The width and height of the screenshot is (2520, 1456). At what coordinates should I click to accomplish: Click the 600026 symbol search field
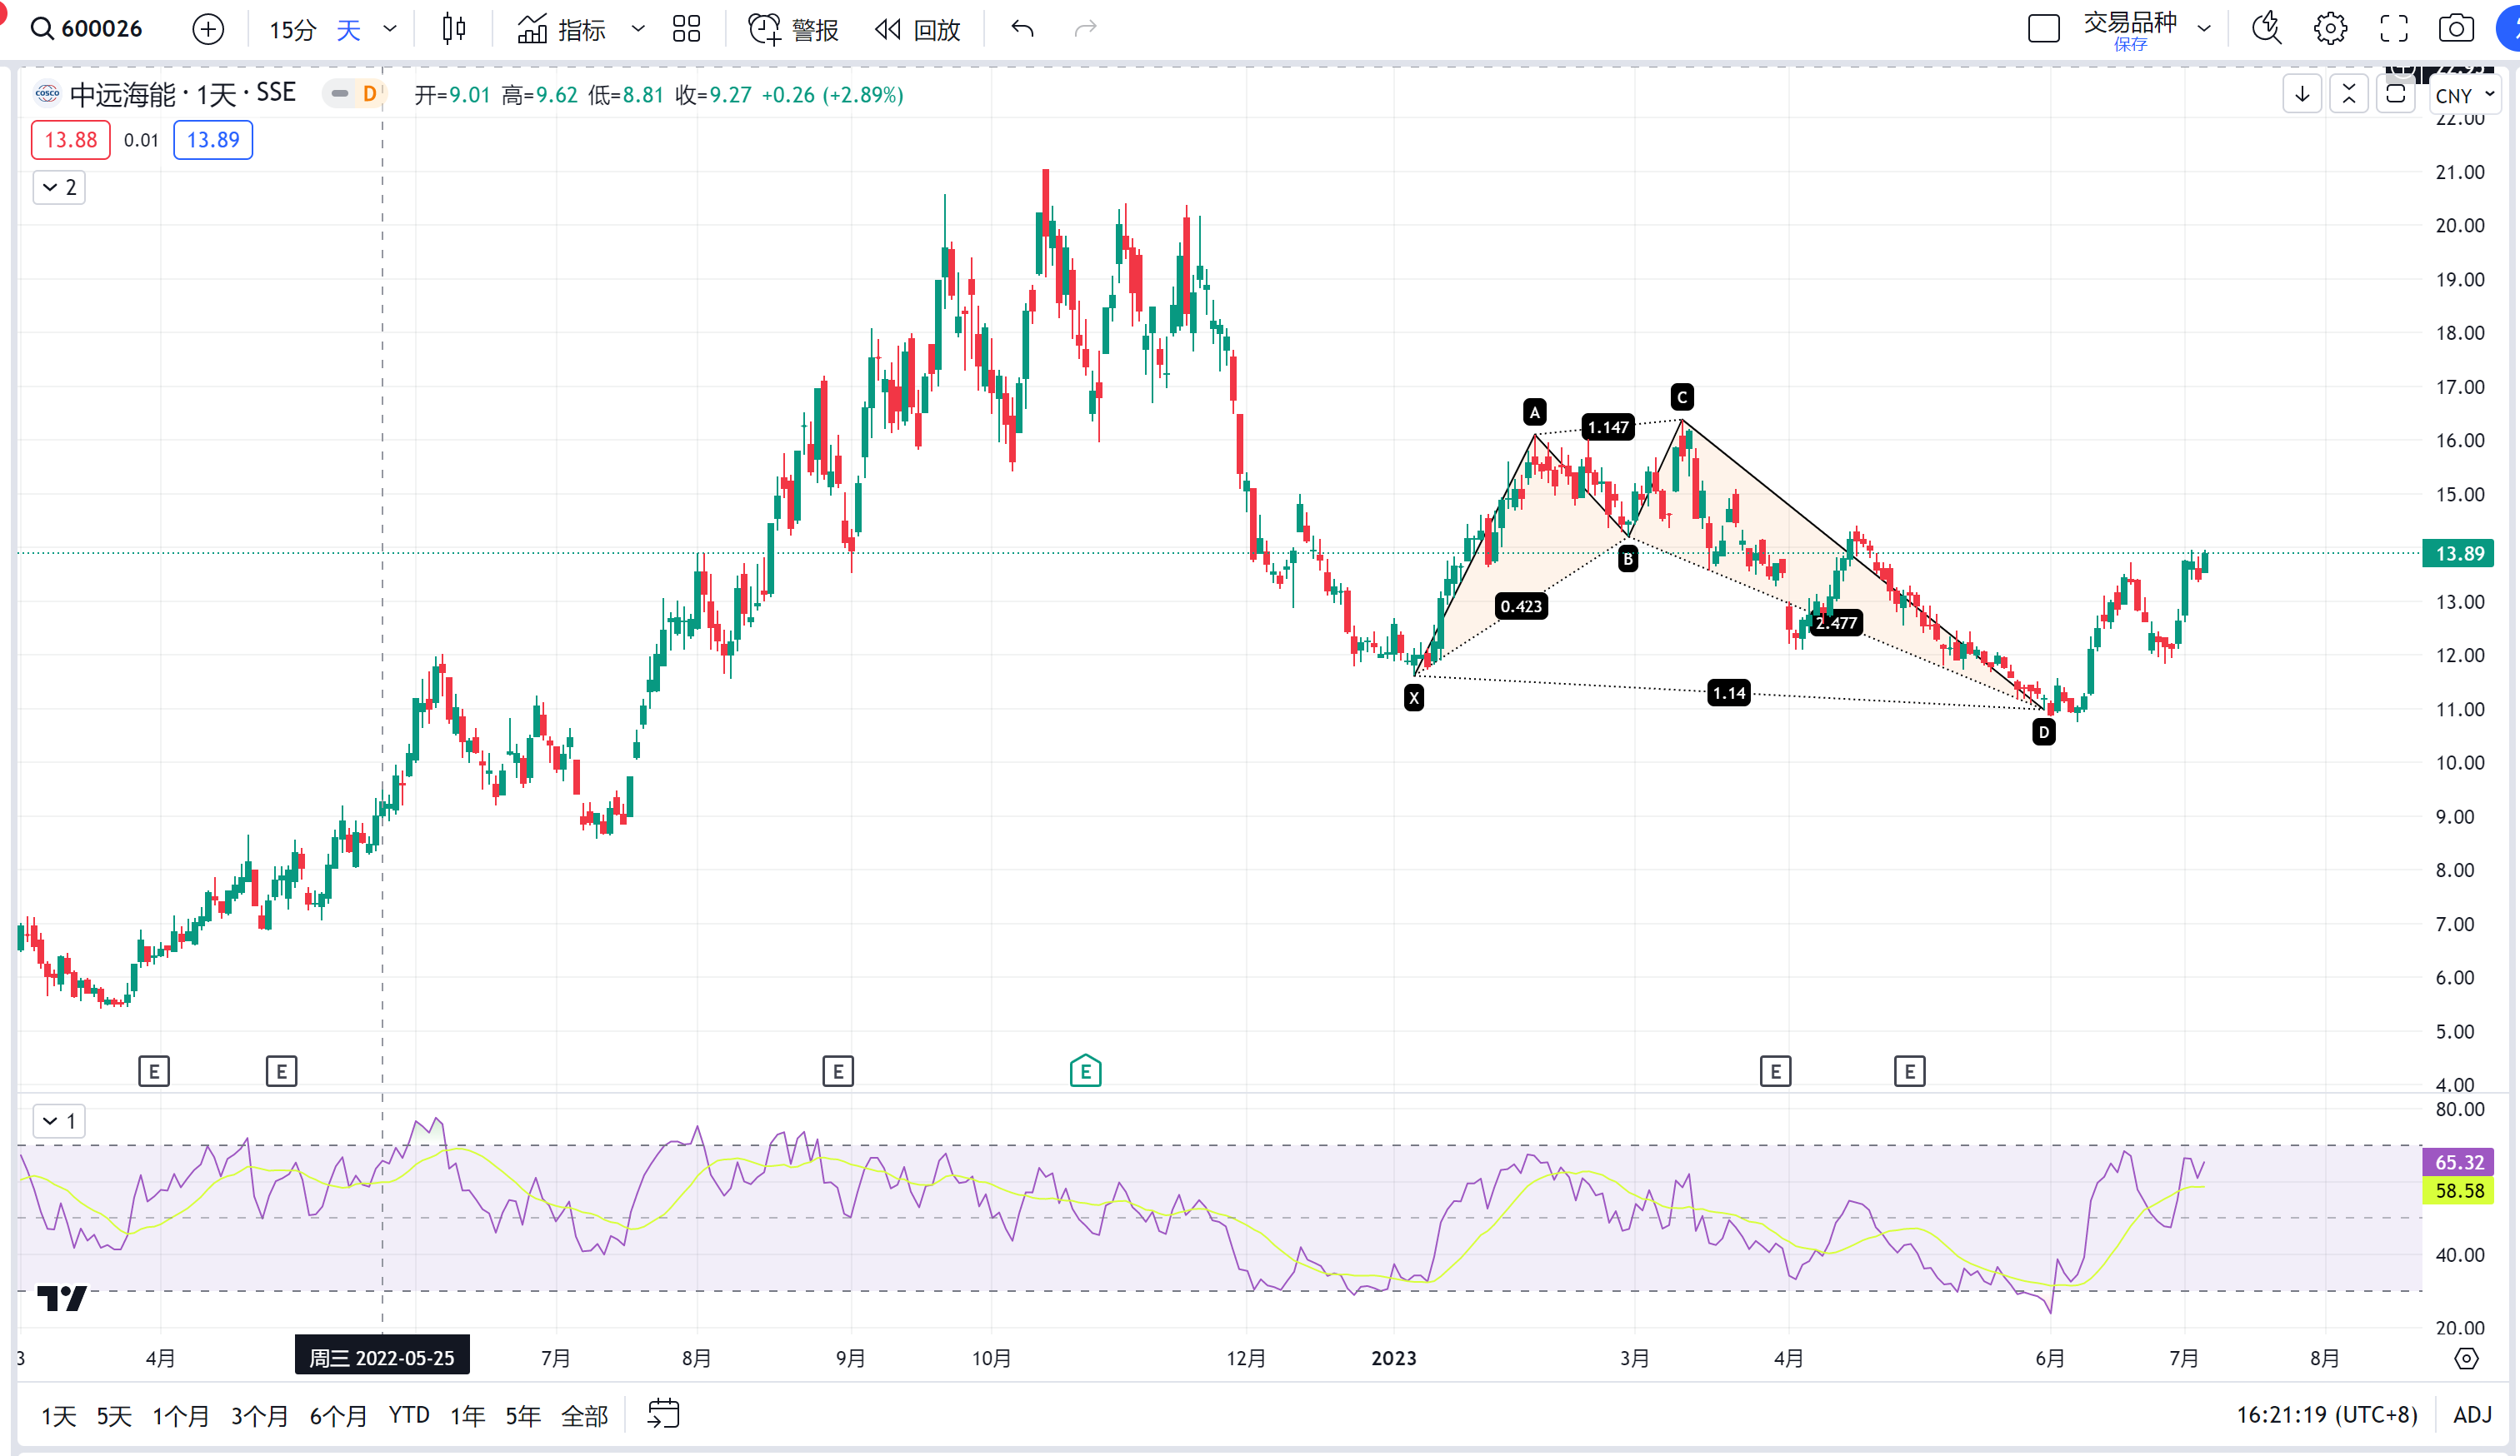pos(88,29)
